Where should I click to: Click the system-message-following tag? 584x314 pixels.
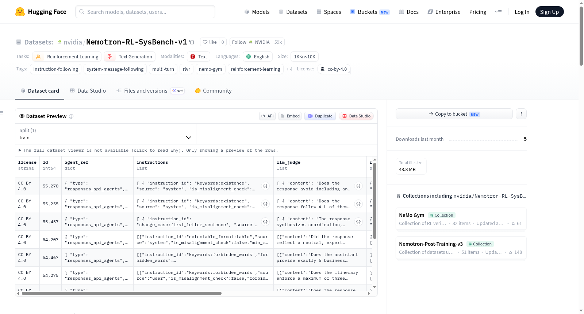coord(115,69)
